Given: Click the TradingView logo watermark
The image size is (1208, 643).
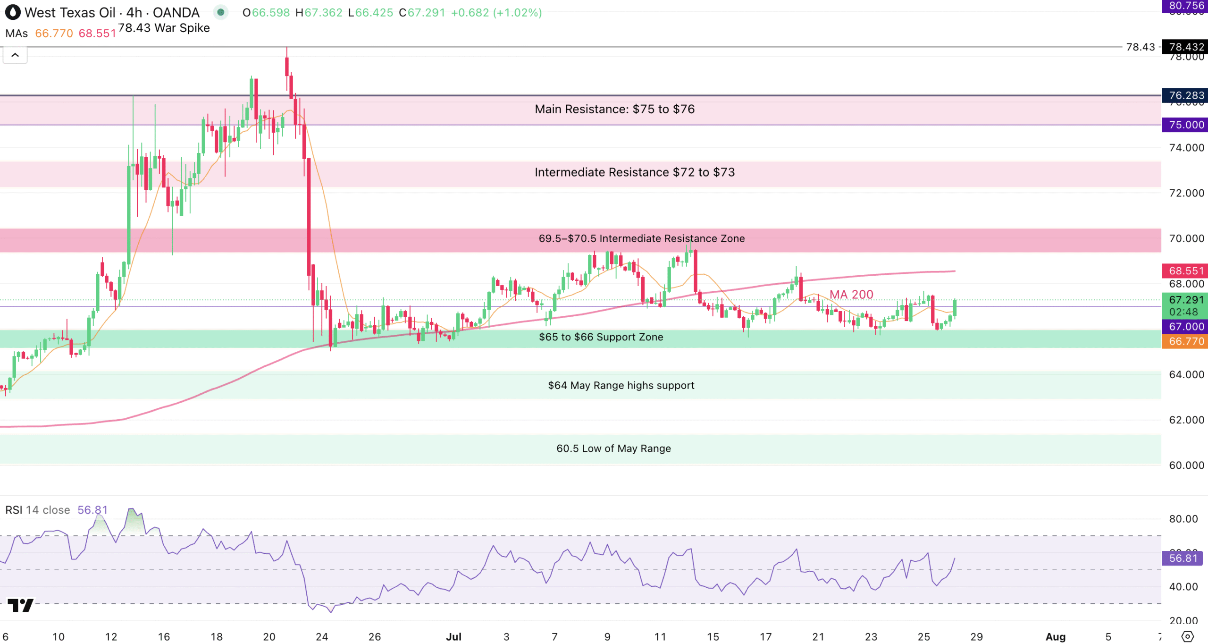Looking at the screenshot, I should (20, 605).
